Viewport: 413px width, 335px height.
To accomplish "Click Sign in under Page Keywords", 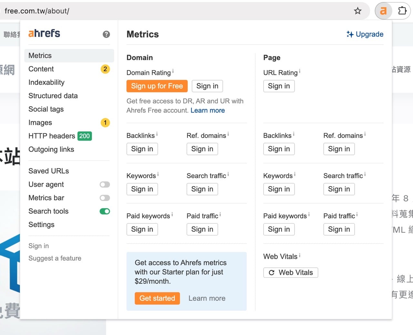I will (279, 189).
